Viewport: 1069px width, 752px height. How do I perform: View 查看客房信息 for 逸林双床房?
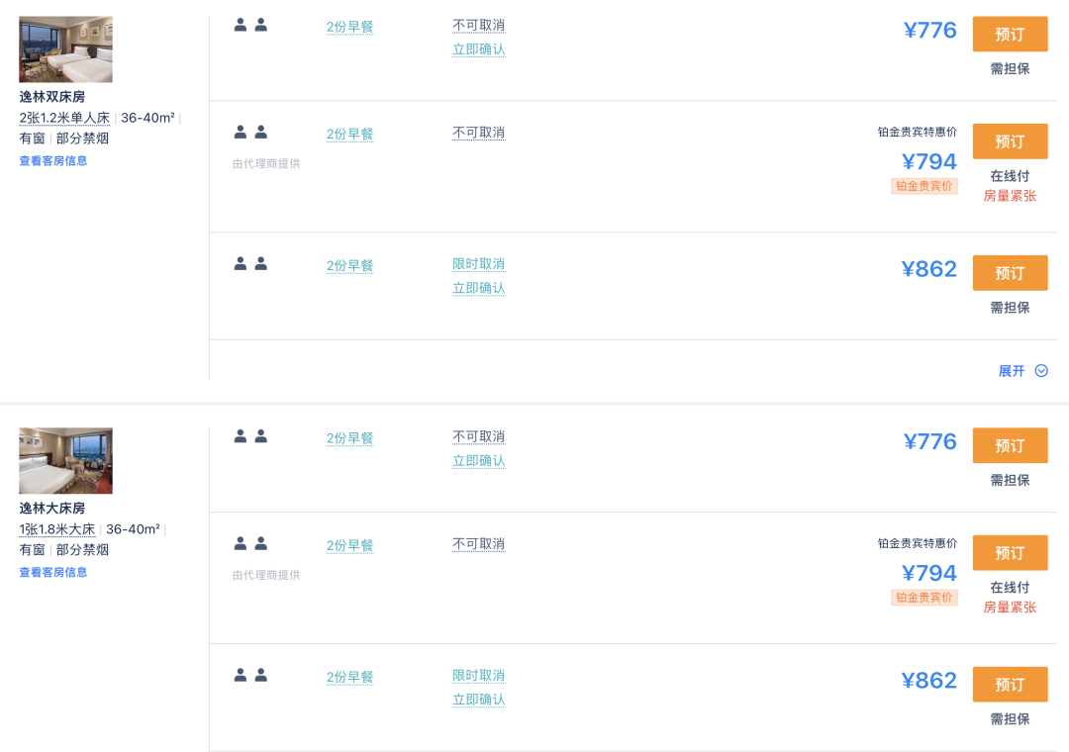53,160
